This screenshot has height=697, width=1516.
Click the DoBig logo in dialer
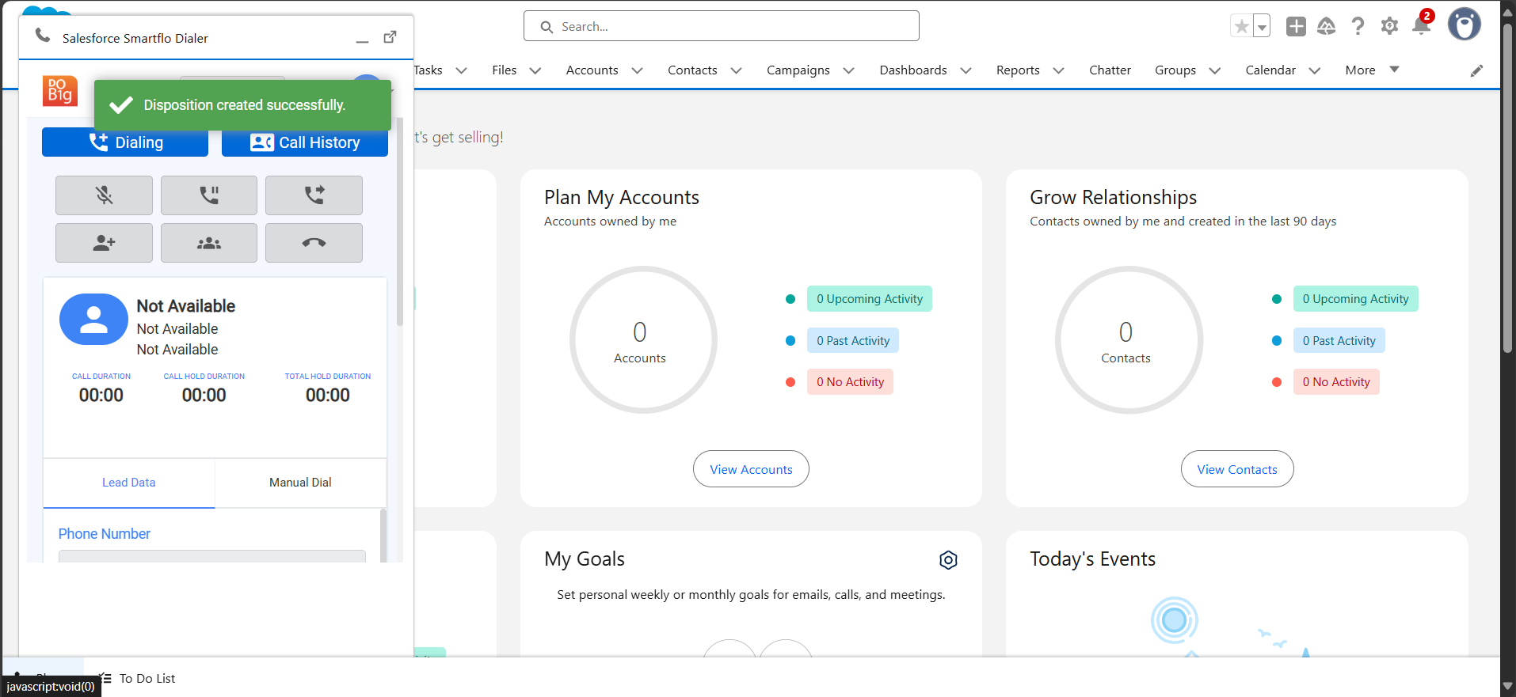point(59,91)
